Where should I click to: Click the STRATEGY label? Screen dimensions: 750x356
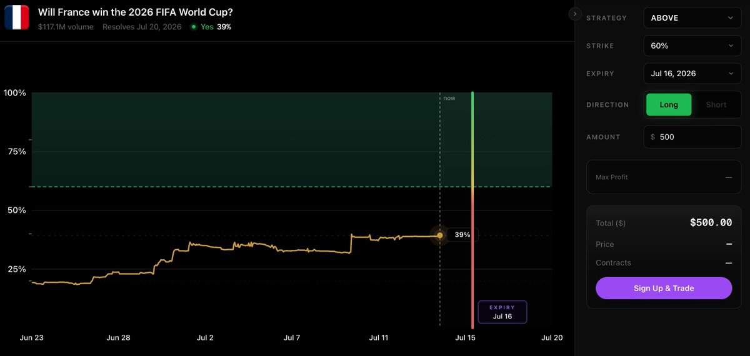[x=606, y=18]
